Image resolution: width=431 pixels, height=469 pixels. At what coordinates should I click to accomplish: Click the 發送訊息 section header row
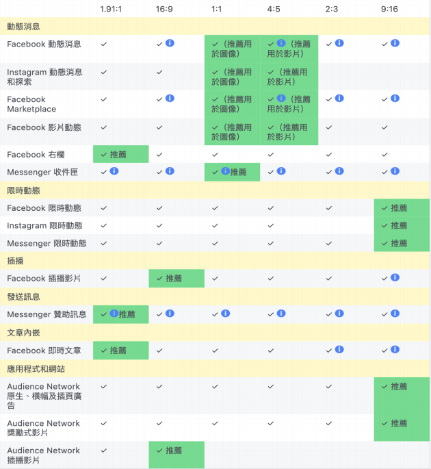coord(215,296)
